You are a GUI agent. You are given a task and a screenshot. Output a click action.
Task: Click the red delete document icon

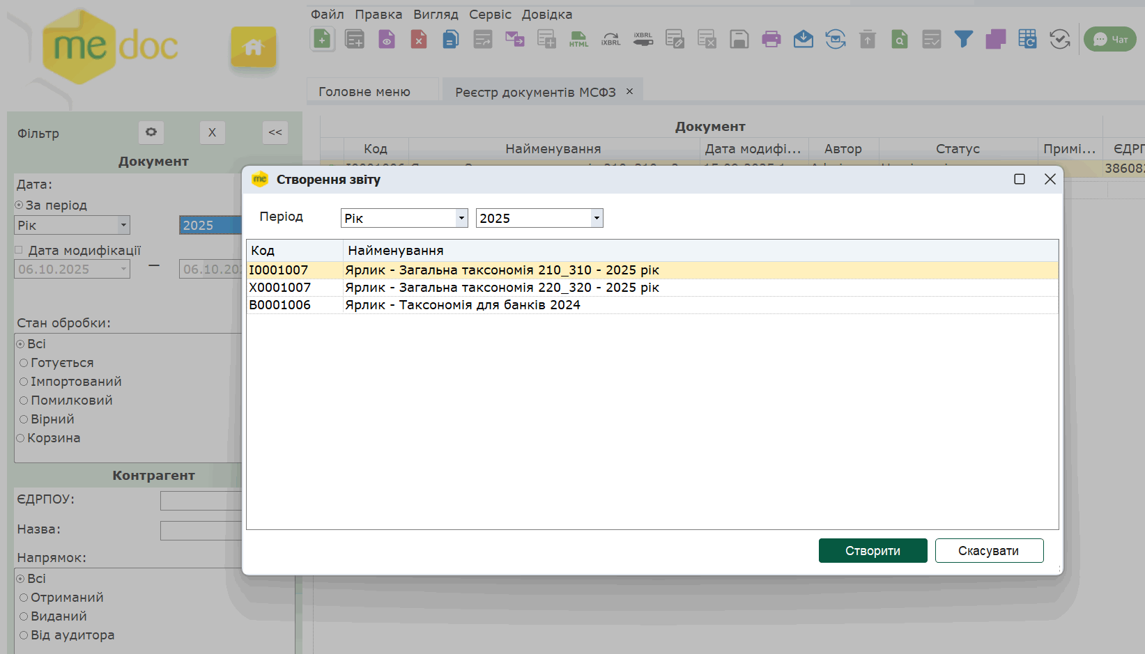pyautogui.click(x=418, y=40)
